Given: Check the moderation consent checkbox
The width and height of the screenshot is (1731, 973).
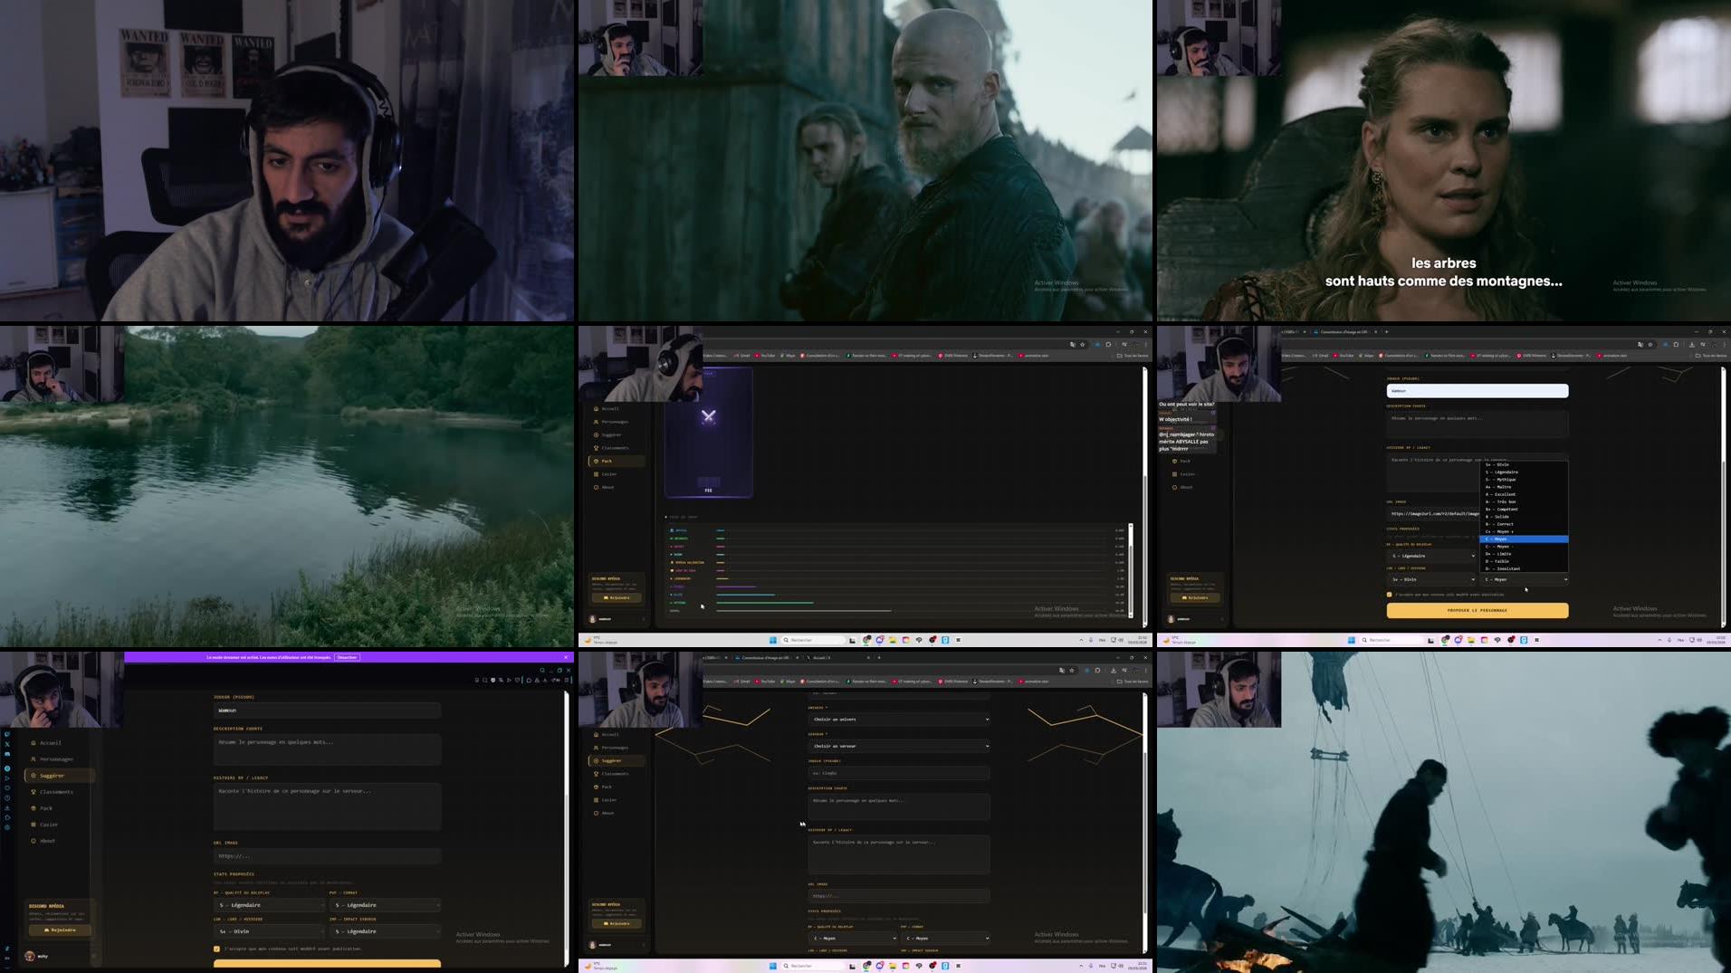Looking at the screenshot, I should pyautogui.click(x=216, y=948).
